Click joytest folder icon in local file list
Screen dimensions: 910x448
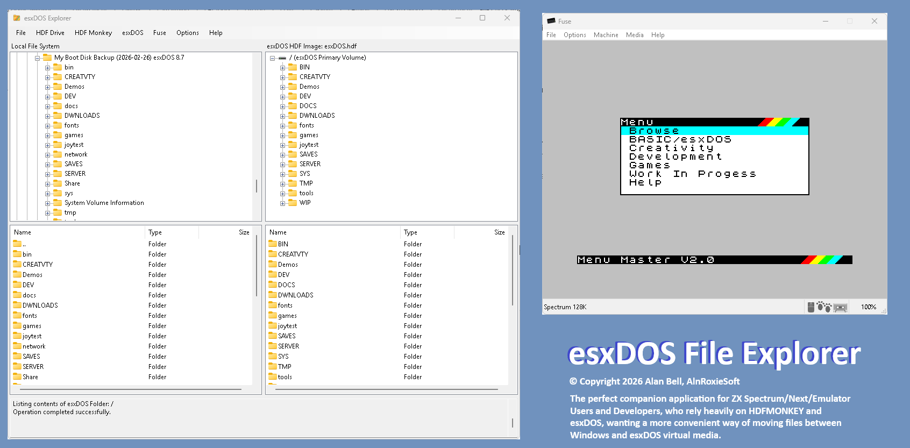(x=17, y=336)
